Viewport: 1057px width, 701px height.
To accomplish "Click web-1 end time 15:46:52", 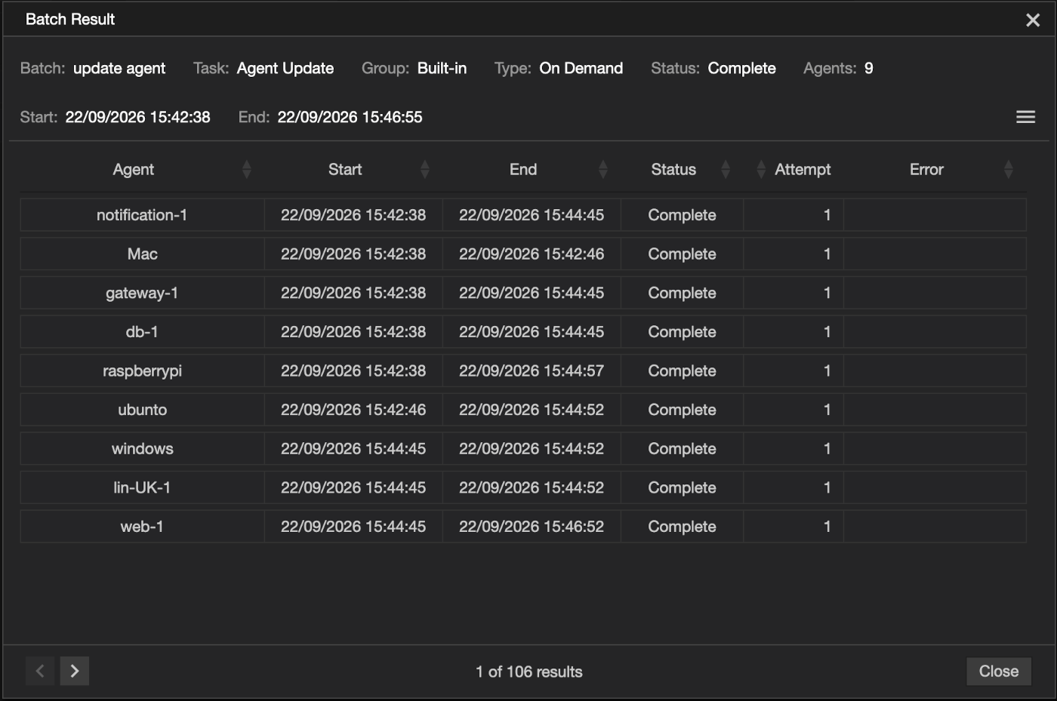I will pos(532,527).
